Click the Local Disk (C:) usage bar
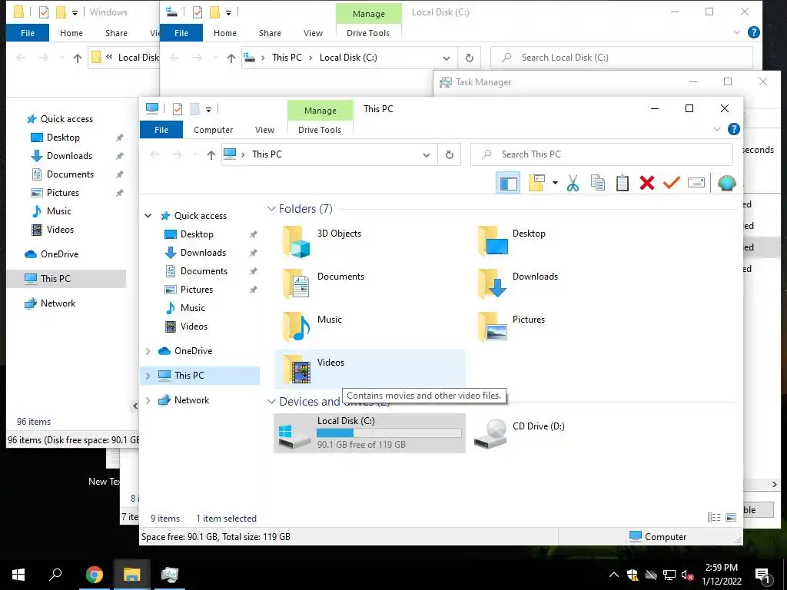The width and height of the screenshot is (787, 590). point(389,433)
